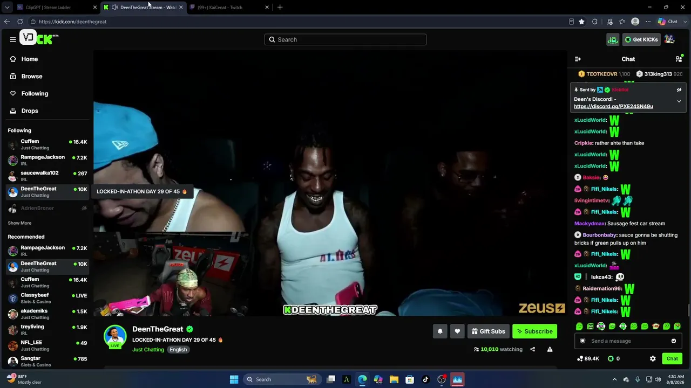Image resolution: width=691 pixels, height=388 pixels.
Task: Share the stream via the share icon
Action: point(532,349)
